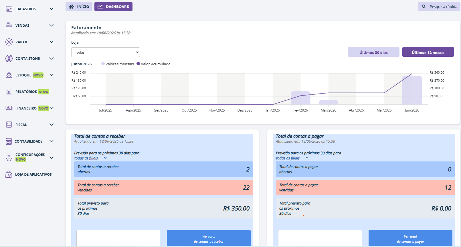Expand the Financeiro menu chevron
This screenshot has height=247, width=461.
tap(52, 108)
